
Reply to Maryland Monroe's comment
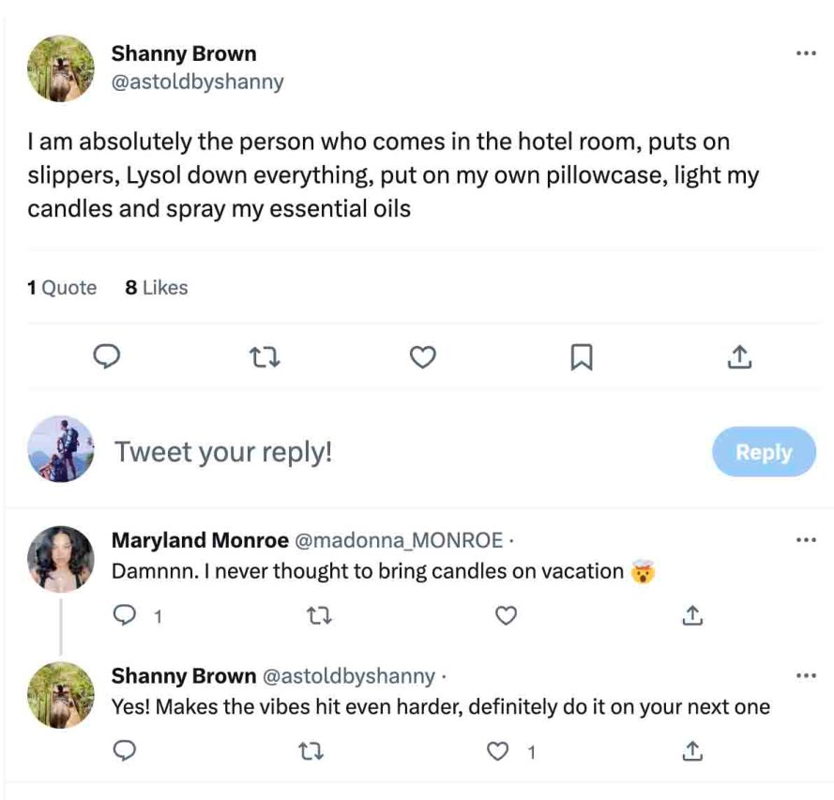point(126,616)
